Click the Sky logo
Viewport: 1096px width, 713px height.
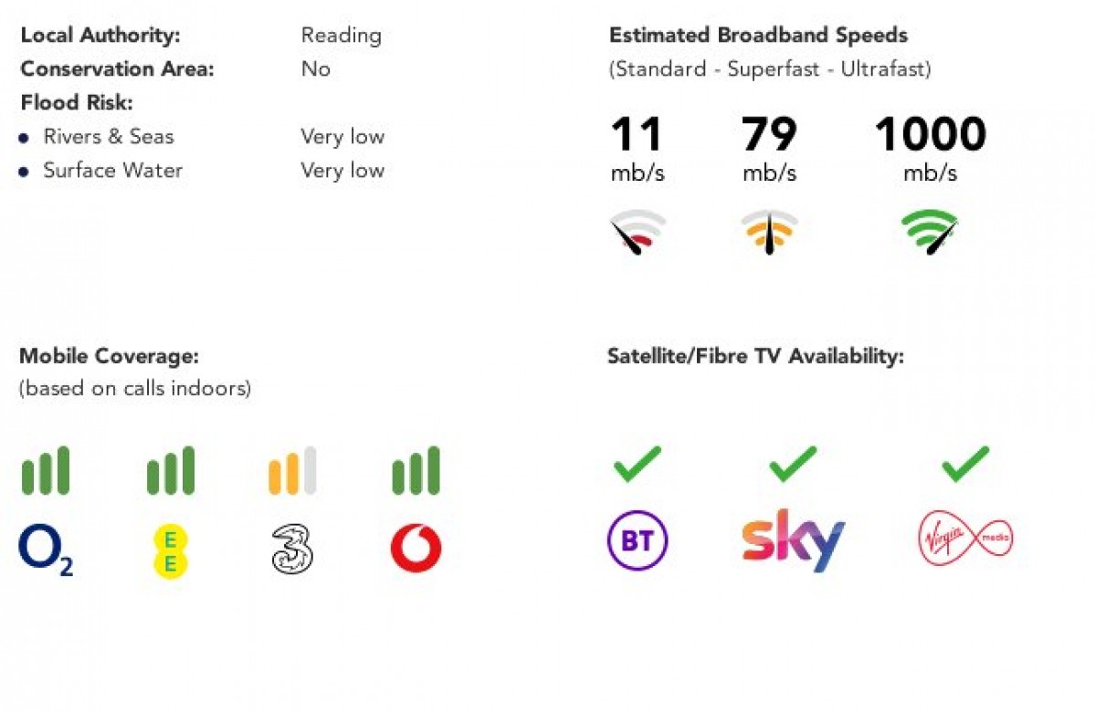point(793,540)
